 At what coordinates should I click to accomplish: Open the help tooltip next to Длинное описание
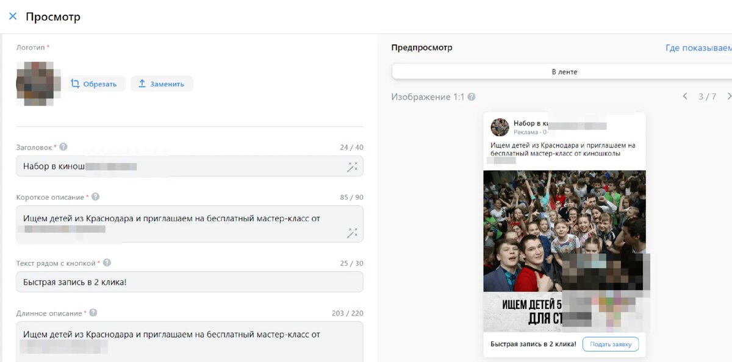[93, 313]
